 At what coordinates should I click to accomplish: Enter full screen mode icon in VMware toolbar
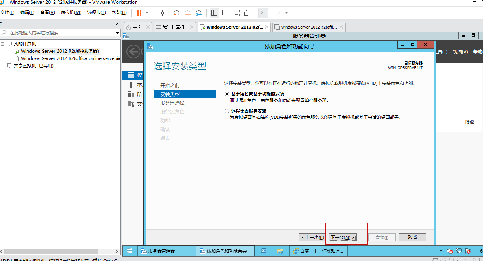point(236,13)
